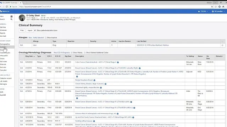Check the latex allergy row checkbox
Screen dimensions: 227x127
click(222, 45)
